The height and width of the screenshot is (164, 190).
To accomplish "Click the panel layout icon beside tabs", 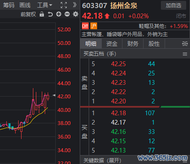I will coord(185,44).
